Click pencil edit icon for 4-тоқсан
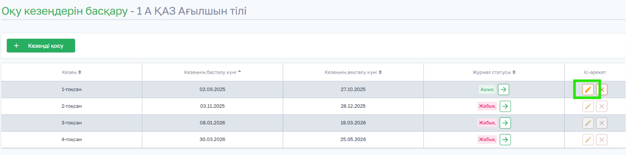 [588, 139]
